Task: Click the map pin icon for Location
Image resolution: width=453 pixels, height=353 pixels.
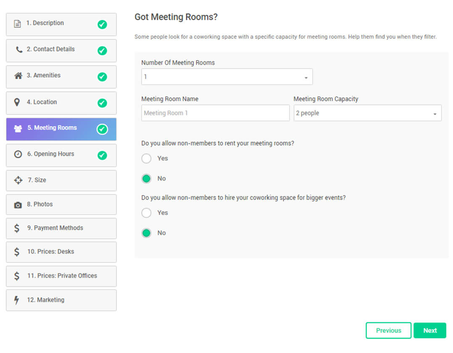Action: point(17,102)
